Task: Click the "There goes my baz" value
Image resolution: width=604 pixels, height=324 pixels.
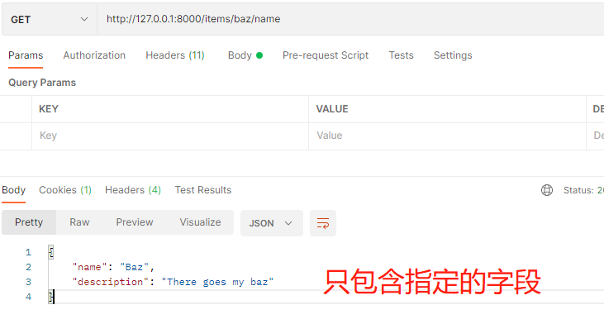Action: 217,282
